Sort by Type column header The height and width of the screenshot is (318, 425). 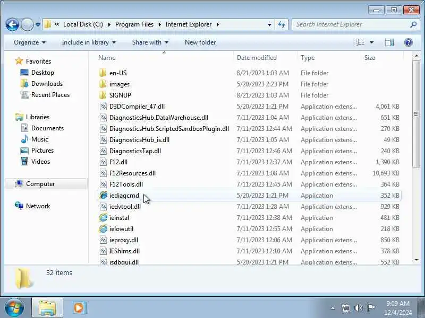click(329, 58)
